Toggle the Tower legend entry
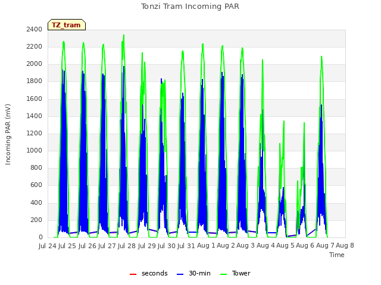381x285 pixels. (235, 273)
